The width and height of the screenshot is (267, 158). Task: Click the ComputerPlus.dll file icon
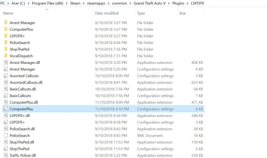tap(6, 102)
